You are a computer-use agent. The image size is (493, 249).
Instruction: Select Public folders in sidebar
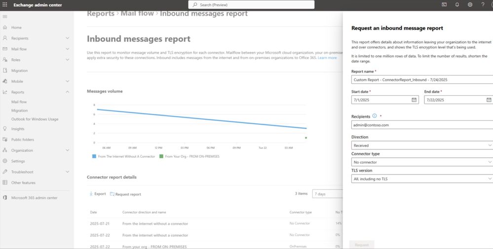[x=22, y=140]
